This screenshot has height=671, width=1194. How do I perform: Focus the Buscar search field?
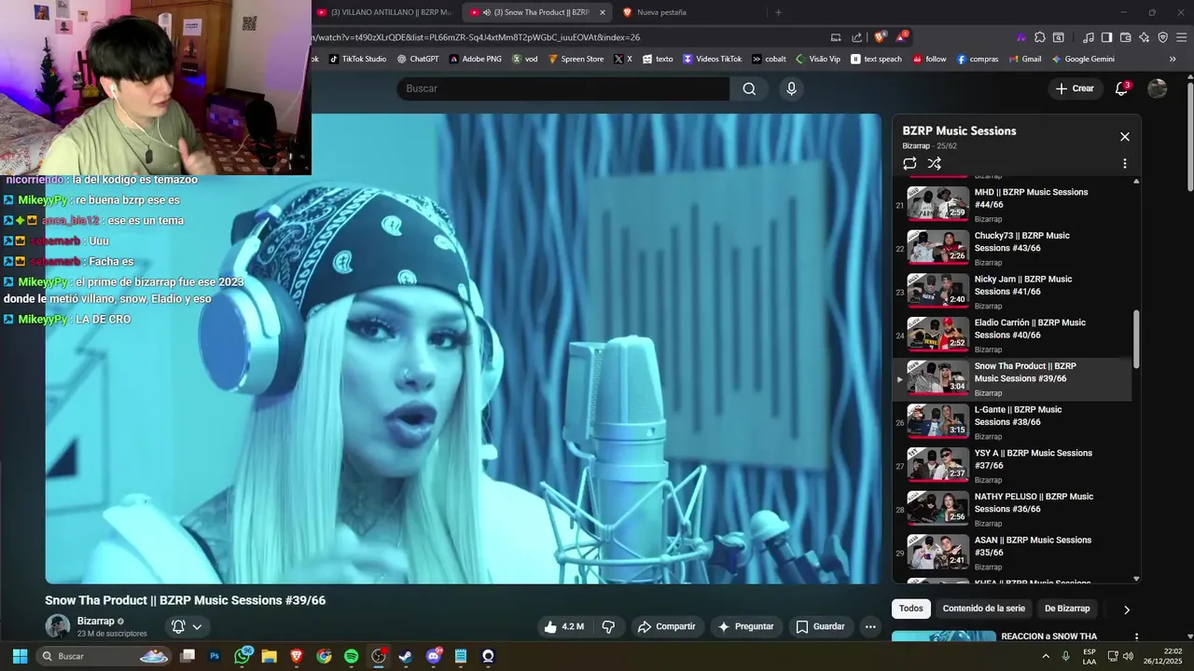coord(563,89)
